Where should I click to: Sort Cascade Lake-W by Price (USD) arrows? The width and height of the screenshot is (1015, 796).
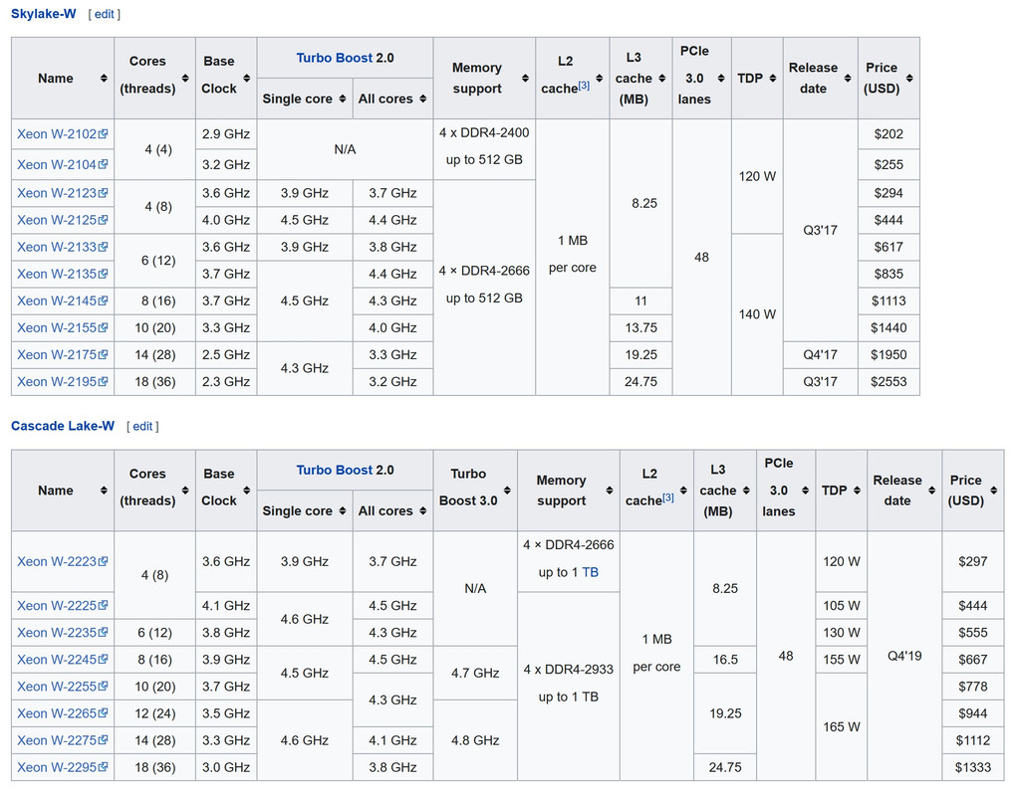point(994,491)
